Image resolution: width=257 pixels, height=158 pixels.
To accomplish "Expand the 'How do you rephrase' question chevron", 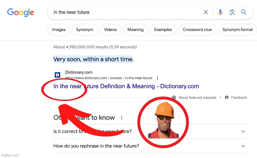I will [243, 146].
